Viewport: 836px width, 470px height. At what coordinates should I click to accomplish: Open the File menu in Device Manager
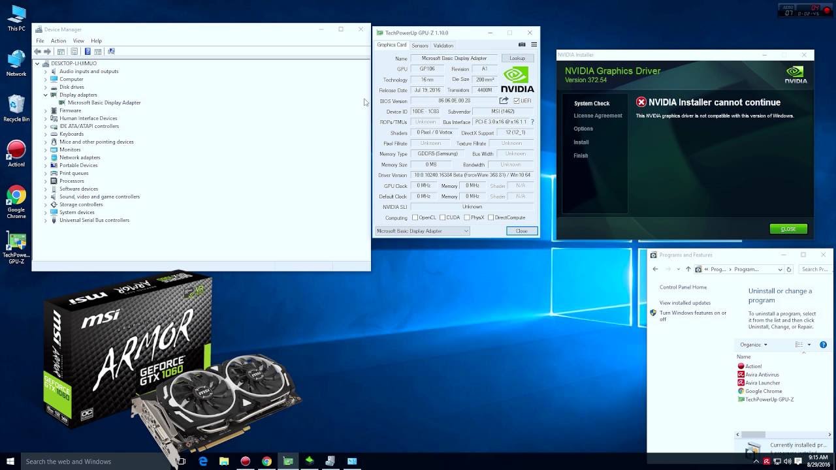pyautogui.click(x=40, y=41)
